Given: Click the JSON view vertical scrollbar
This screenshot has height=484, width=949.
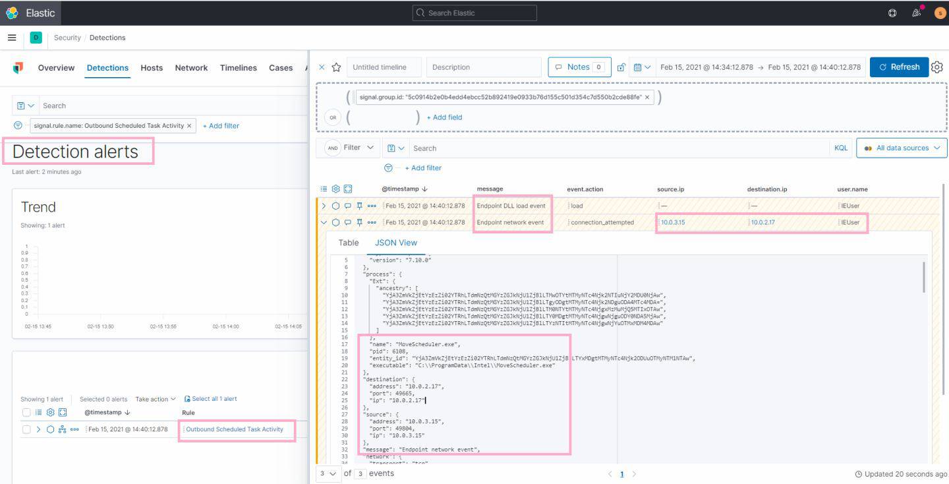Looking at the screenshot, I should click(923, 277).
